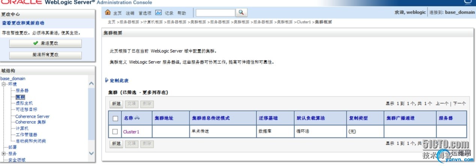This screenshot has width=476, height=166.
Task: Click the record chart icon beside 记录
Action: click(x=158, y=13)
